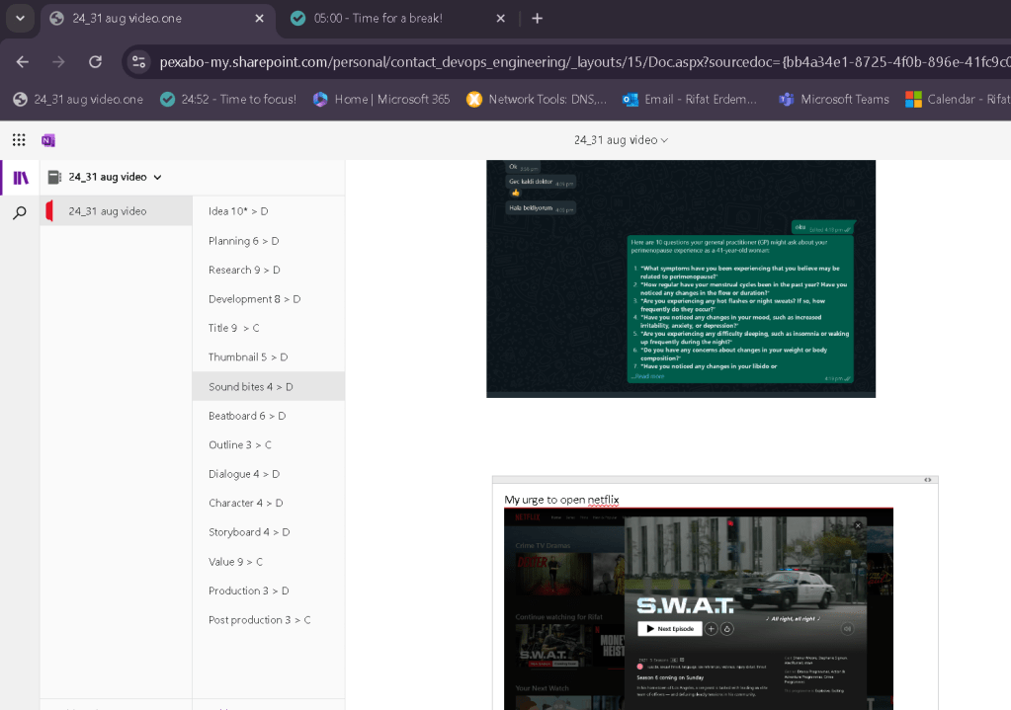Open the Value 9 > C page
Screen dimensions: 1011x710
pyautogui.click(x=268, y=561)
